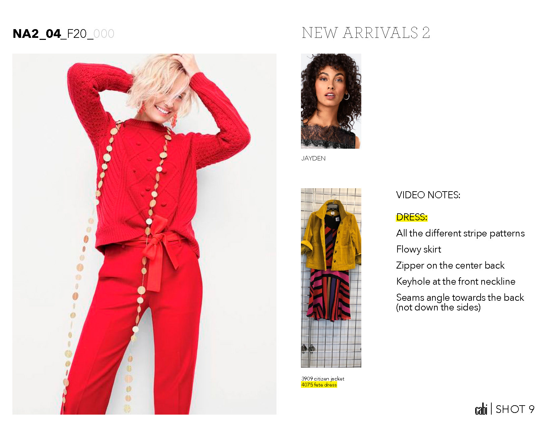Click the NA2_04_F20_000 shot code heading
553x427 pixels.
63,33
